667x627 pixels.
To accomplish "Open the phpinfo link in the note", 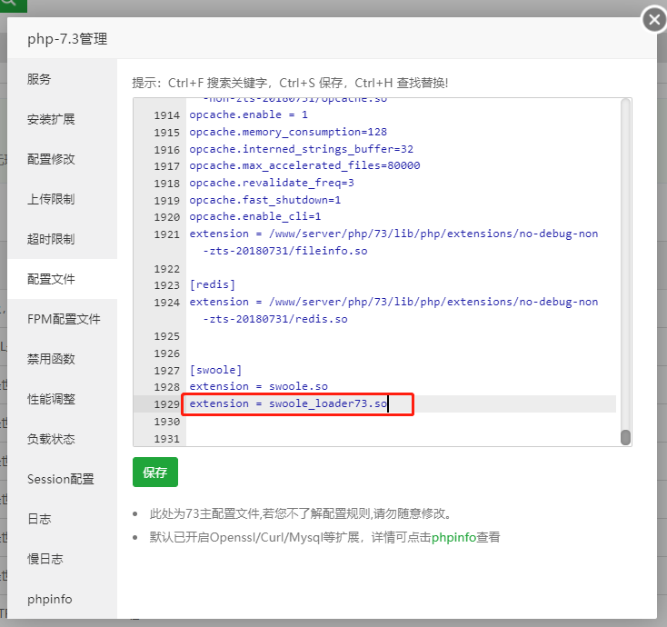I will pyautogui.click(x=453, y=537).
